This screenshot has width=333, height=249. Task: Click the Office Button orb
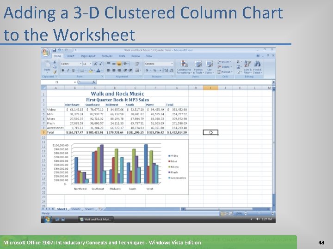[46, 52]
